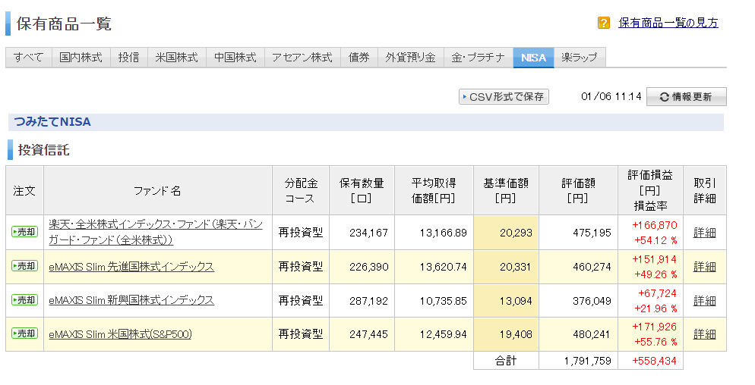The image size is (755, 385).
Task: Click valuation amount 480,241
Action: tap(592, 334)
